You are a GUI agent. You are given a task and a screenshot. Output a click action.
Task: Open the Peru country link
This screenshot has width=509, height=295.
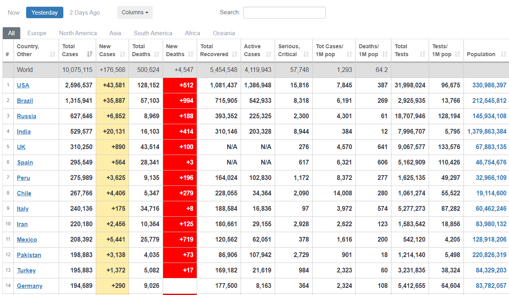(23, 178)
